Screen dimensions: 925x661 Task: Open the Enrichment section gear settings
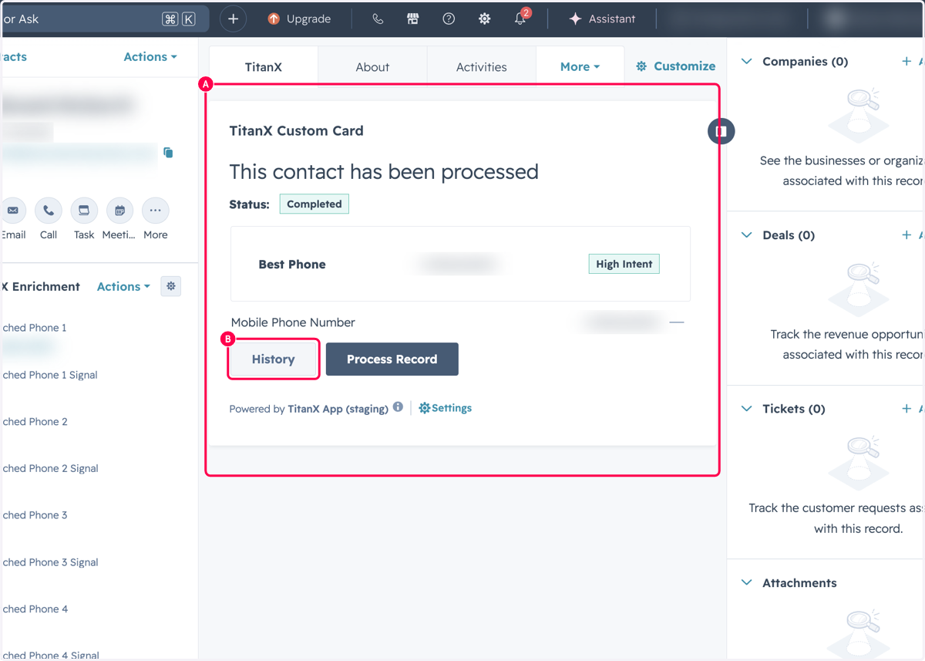171,286
